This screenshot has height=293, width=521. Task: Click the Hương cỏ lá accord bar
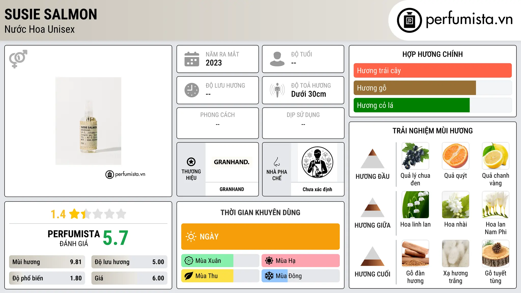[432, 105]
